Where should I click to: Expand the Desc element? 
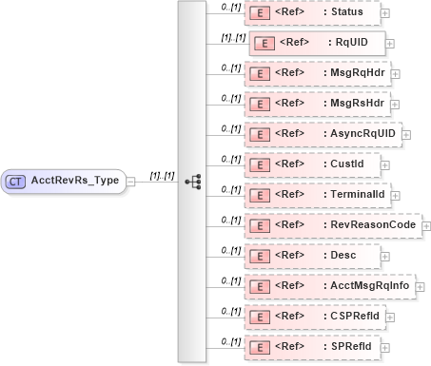[x=385, y=257]
